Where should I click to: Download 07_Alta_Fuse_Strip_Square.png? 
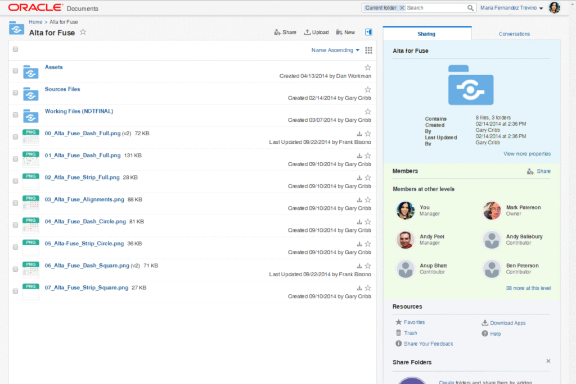pyautogui.click(x=359, y=288)
